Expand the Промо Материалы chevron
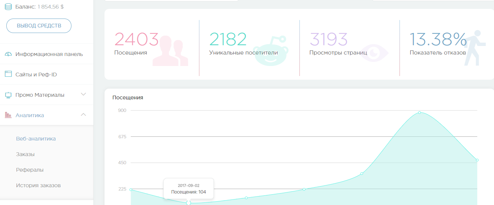Screen dimensions: 494x205 (x=84, y=94)
